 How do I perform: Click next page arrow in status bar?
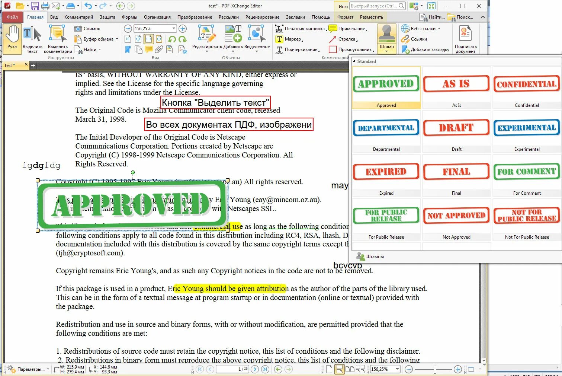click(x=255, y=369)
